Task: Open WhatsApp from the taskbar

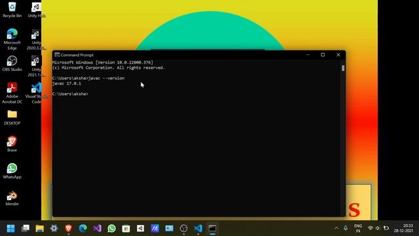Action: 112,228
